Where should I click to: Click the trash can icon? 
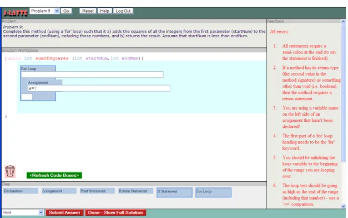[x=10, y=171]
